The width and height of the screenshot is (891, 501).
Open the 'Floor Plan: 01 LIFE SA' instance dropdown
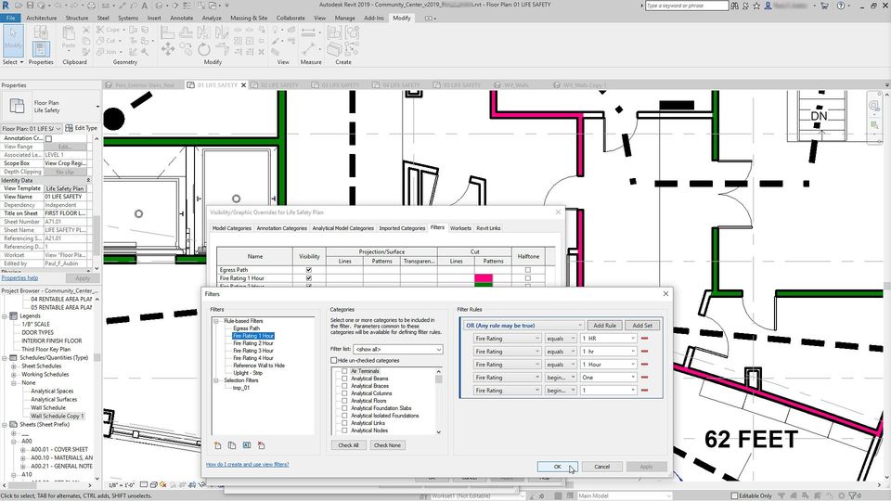click(x=32, y=129)
